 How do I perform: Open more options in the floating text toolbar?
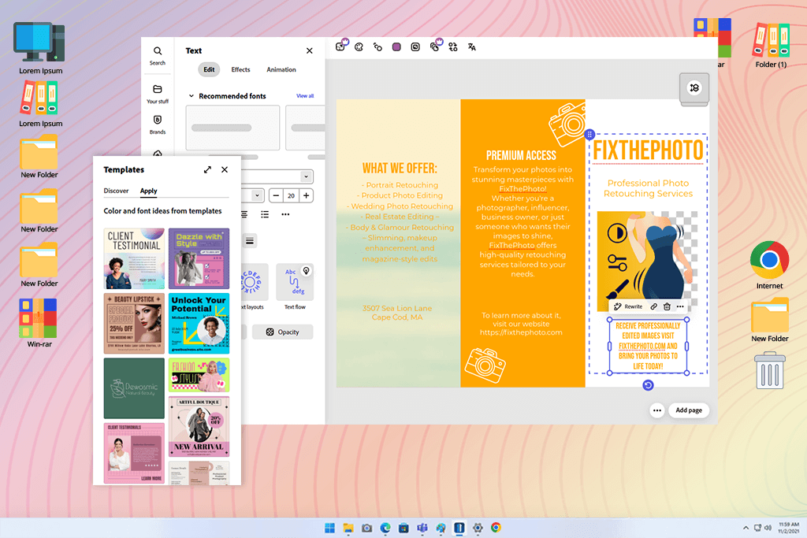tap(680, 306)
